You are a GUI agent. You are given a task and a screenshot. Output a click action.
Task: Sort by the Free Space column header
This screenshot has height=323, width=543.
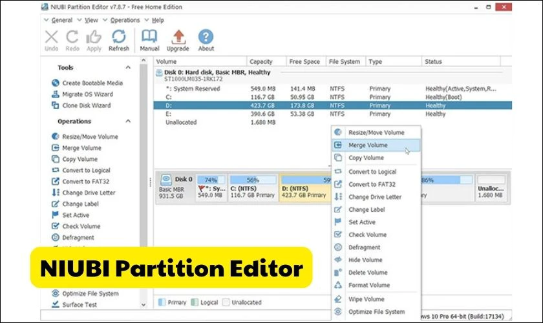[306, 61]
